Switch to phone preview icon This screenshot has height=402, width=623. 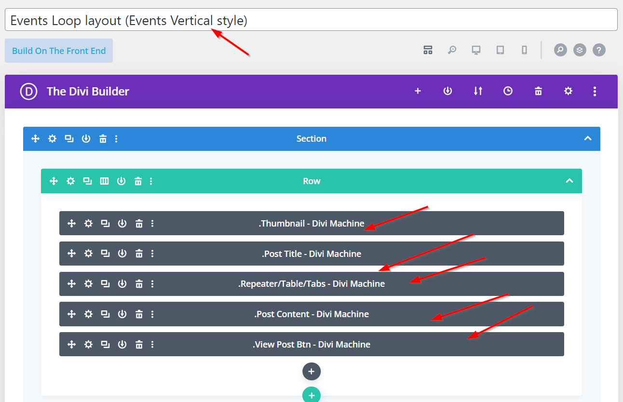point(524,50)
